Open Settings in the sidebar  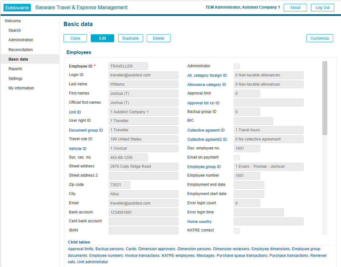click(x=16, y=79)
